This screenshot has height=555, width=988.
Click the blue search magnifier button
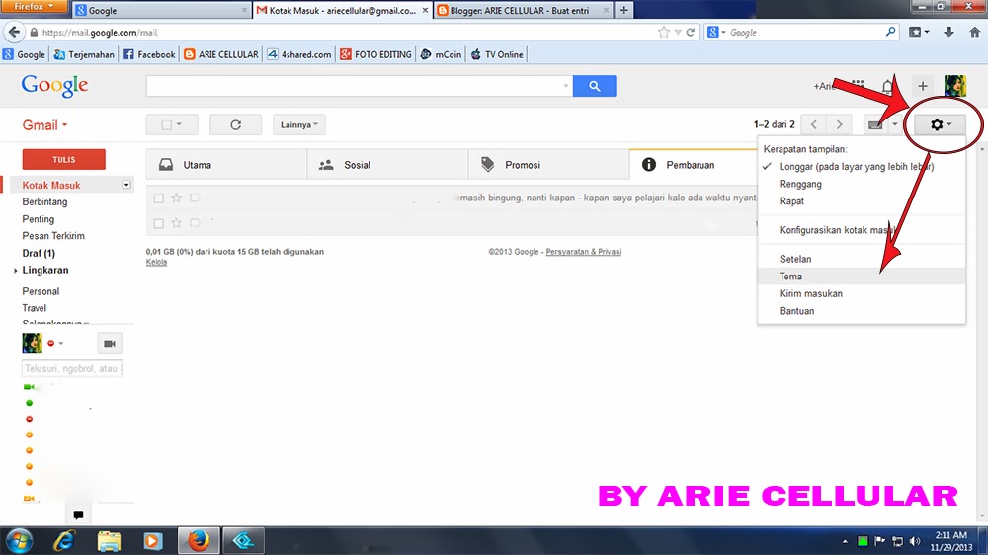[x=594, y=86]
